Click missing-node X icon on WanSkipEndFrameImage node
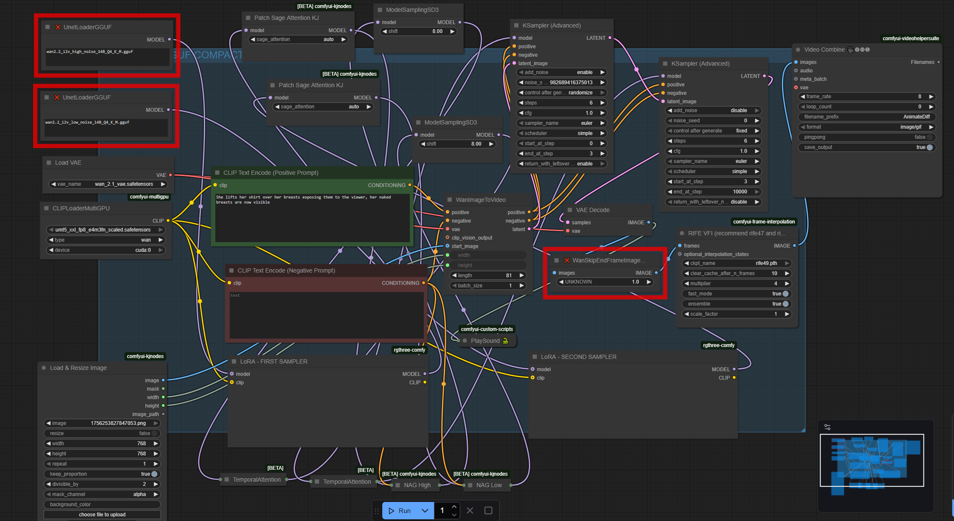The height and width of the screenshot is (521, 954). click(567, 260)
